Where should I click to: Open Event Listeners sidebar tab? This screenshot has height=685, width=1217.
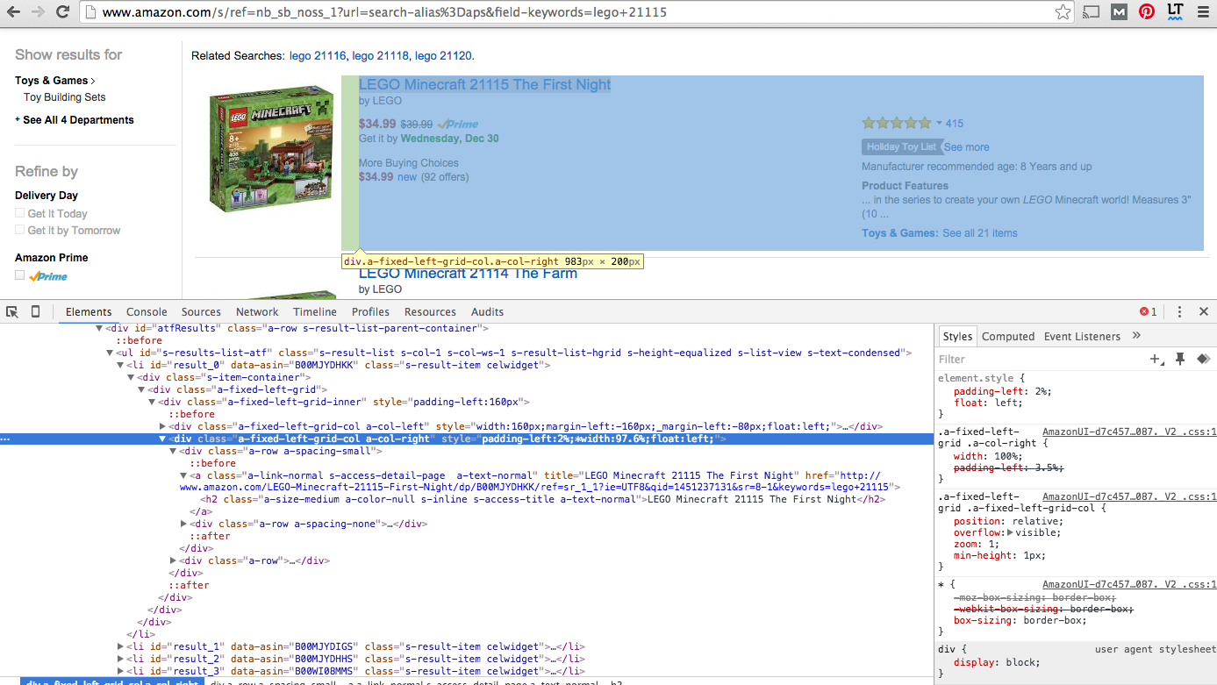tap(1082, 336)
